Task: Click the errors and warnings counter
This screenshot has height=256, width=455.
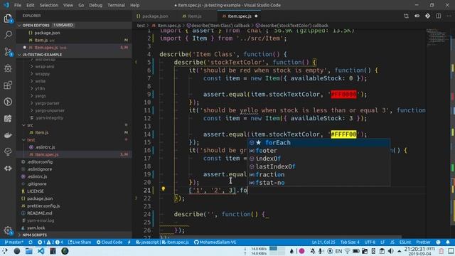Action: [x=50, y=242]
